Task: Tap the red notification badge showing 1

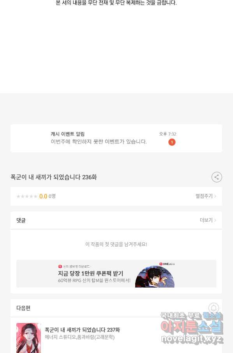Action: point(172,142)
